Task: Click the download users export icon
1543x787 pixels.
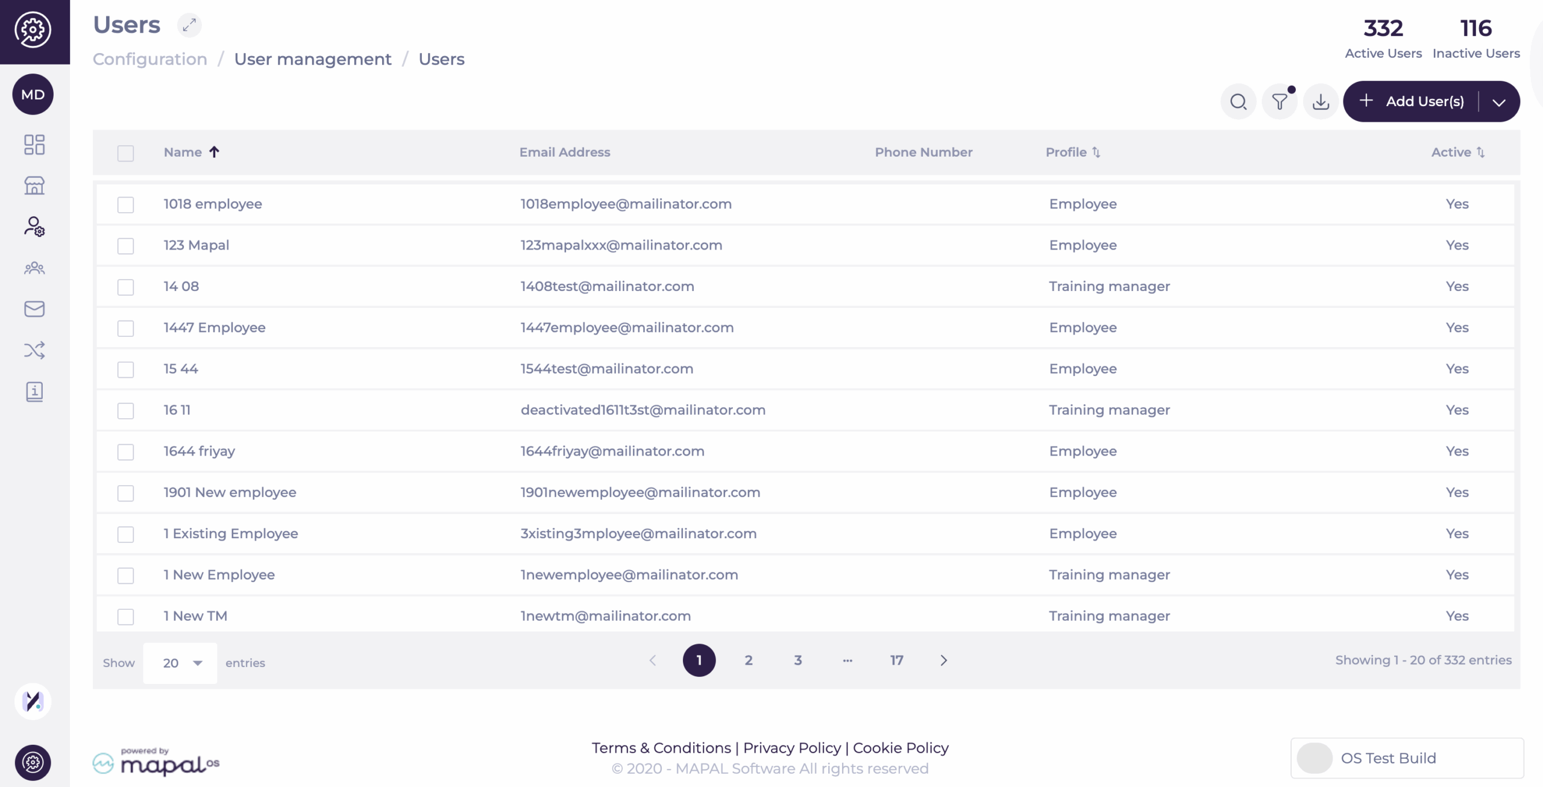Action: point(1321,101)
